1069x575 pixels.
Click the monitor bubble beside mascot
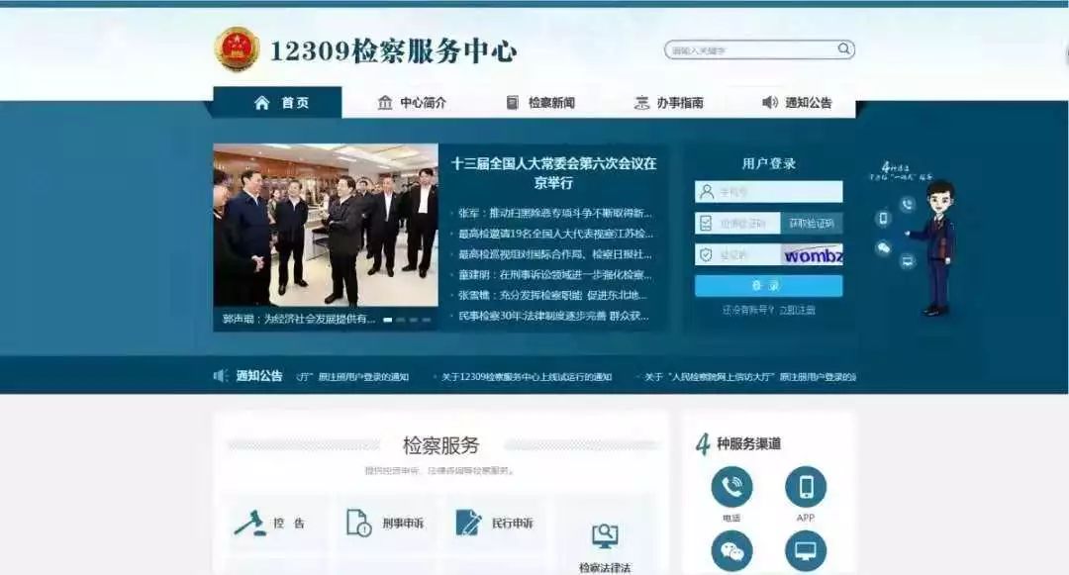pos(908,261)
